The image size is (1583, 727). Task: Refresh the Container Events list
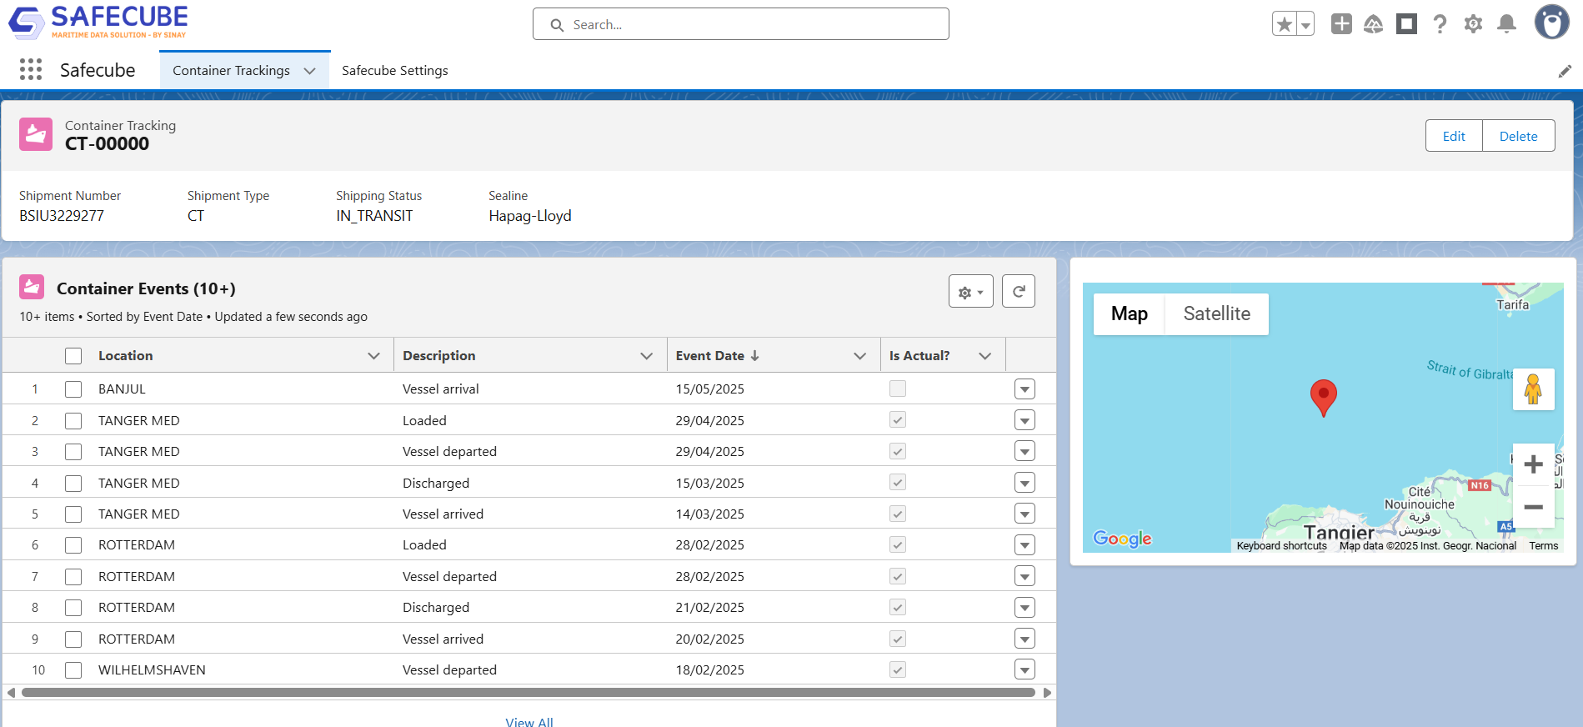(1018, 292)
